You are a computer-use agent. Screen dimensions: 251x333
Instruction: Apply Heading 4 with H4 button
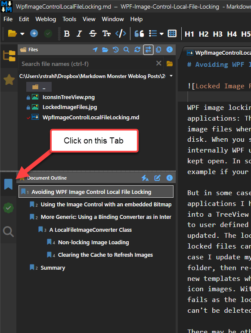coord(232,34)
